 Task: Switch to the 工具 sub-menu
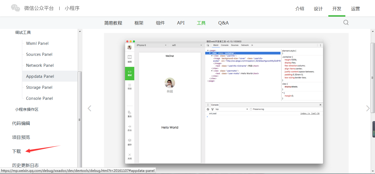point(201,23)
